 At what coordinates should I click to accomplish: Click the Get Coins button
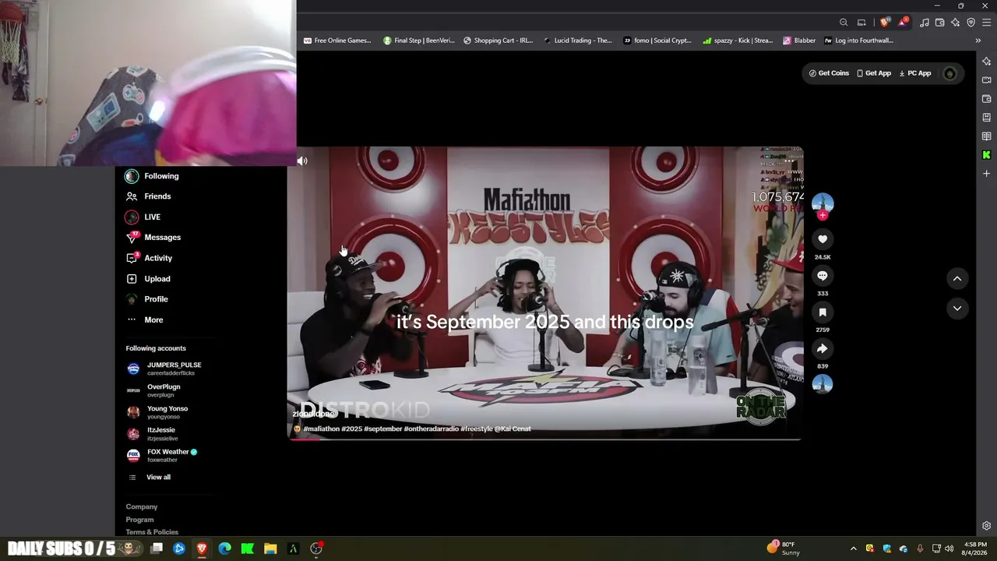click(829, 73)
